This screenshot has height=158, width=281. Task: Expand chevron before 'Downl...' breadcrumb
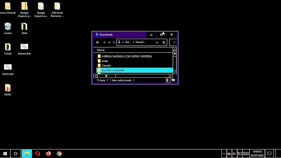pyautogui.click(x=133, y=42)
